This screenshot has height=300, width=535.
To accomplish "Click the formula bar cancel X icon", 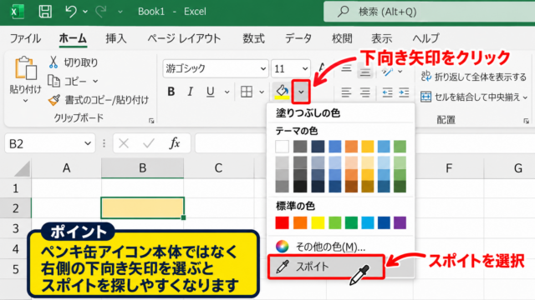I will pyautogui.click(x=124, y=143).
